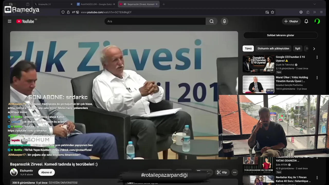Open the YouTube hamburger guide menu
The height and width of the screenshot is (185, 329).
coord(10,21)
